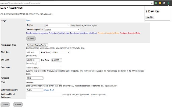The height and width of the screenshot is (108, 172).
Task: Click the 'comma separated' email example text
Action: tap(84, 94)
